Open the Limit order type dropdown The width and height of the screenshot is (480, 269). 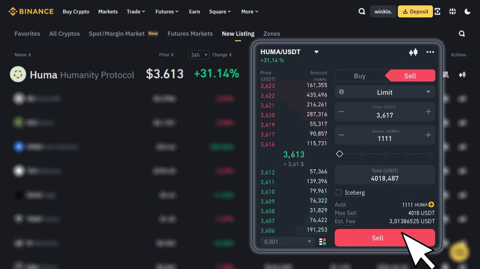click(385, 92)
